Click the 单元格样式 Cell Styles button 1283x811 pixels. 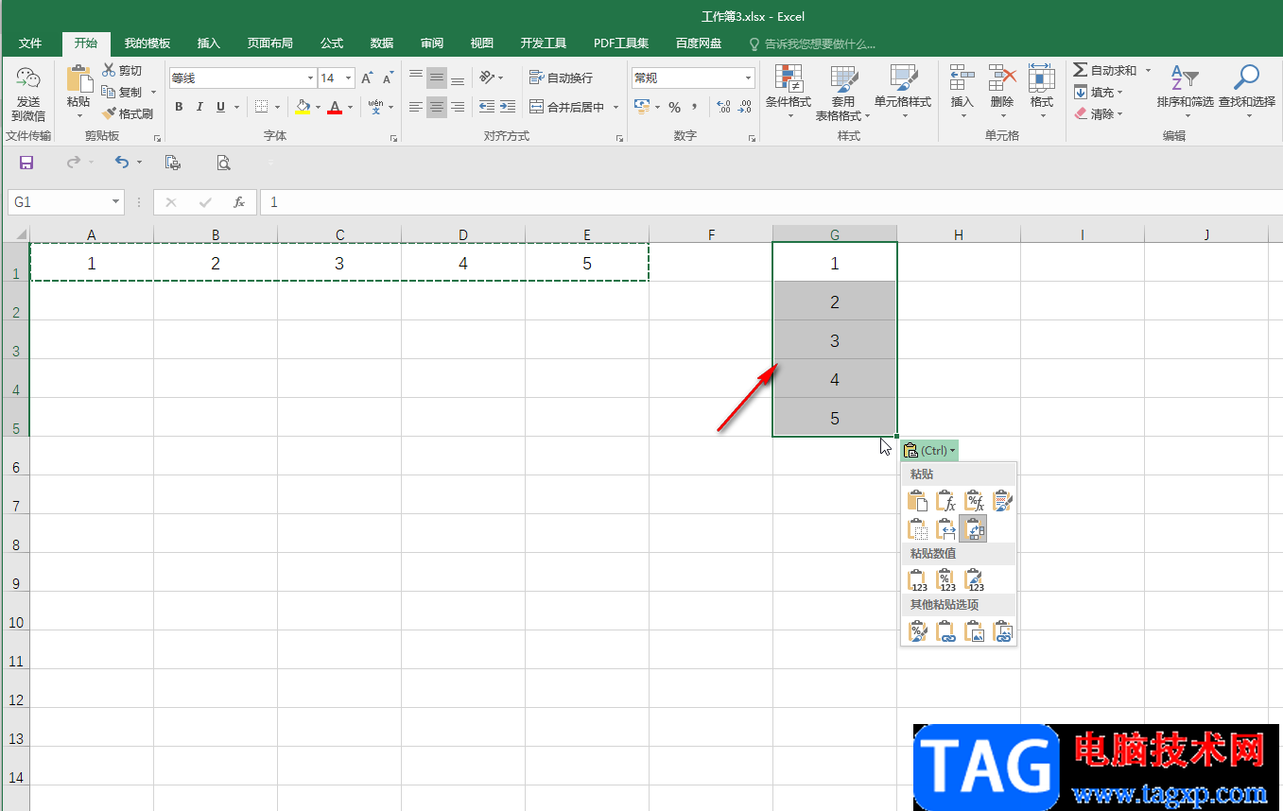(x=903, y=94)
